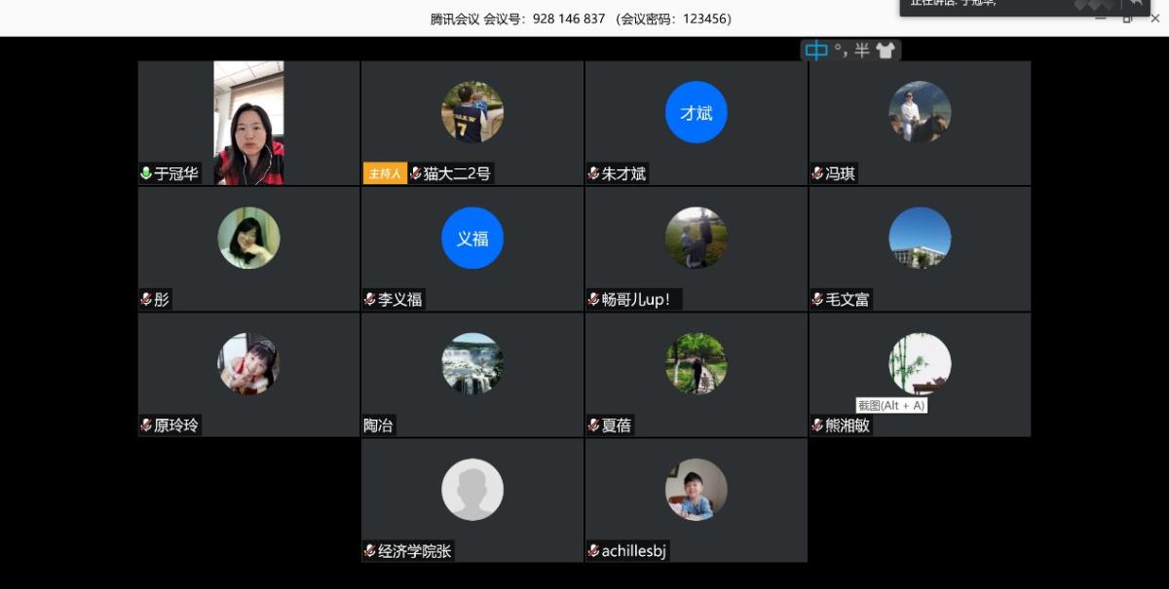1169x589 pixels.
Task: Click muted microphone icon next to 猫大二2号
Action: pos(416,174)
